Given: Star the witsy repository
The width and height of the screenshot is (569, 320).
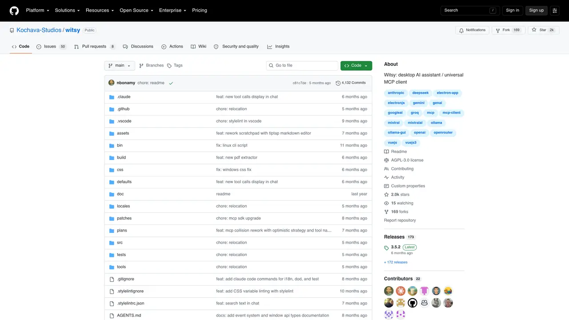Looking at the screenshot, I should (x=544, y=30).
